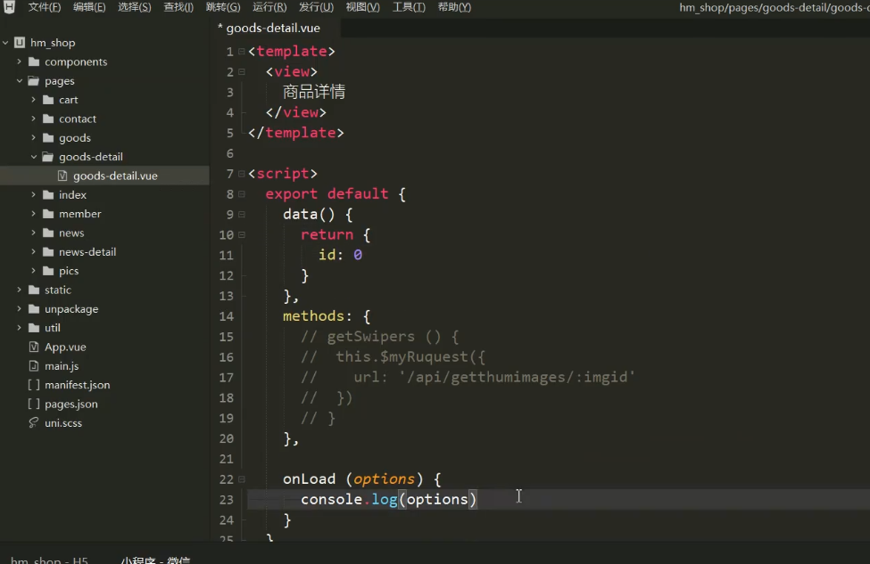This screenshot has width=870, height=564.
Task: Open the 跳转(G) menu
Action: [223, 7]
